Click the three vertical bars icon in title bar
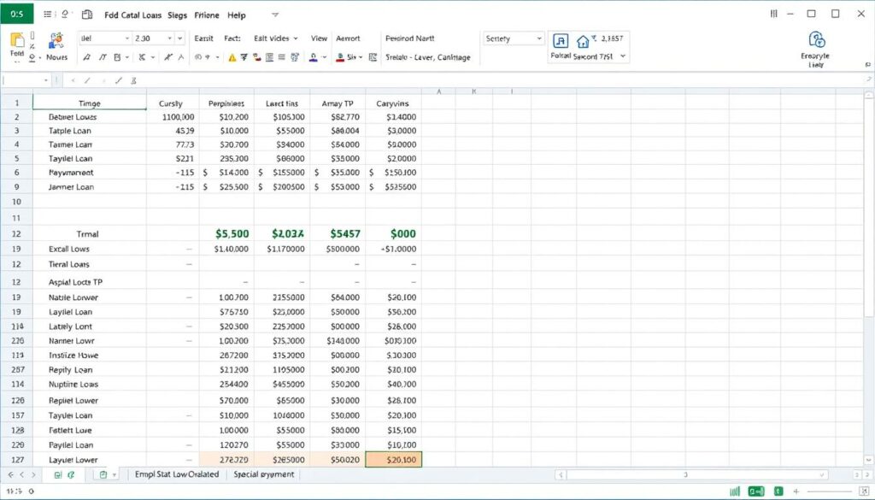 click(773, 14)
